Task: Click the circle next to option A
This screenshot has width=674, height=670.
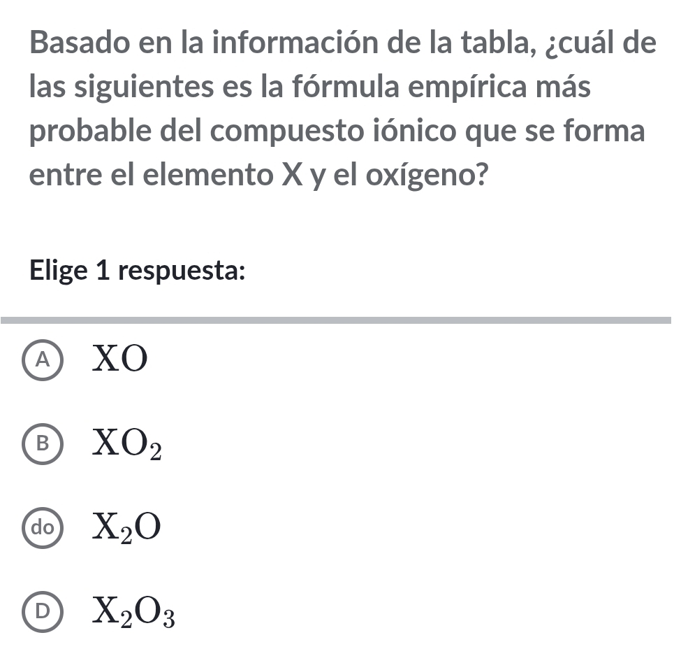Action: (x=43, y=359)
